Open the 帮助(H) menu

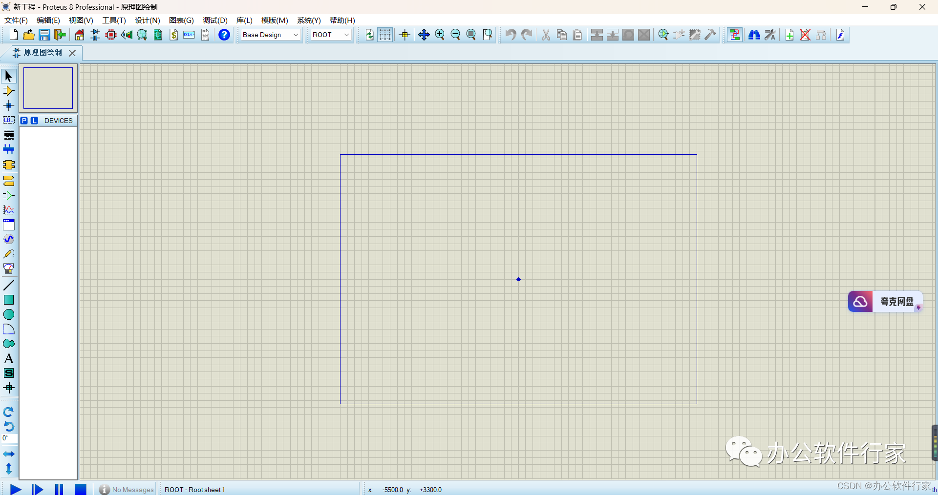pos(342,21)
